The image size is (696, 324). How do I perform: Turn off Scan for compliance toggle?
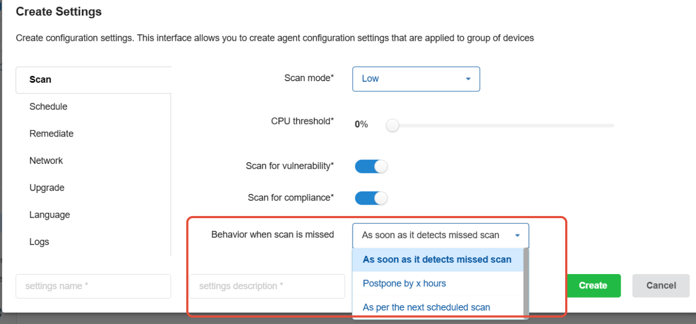click(x=371, y=198)
